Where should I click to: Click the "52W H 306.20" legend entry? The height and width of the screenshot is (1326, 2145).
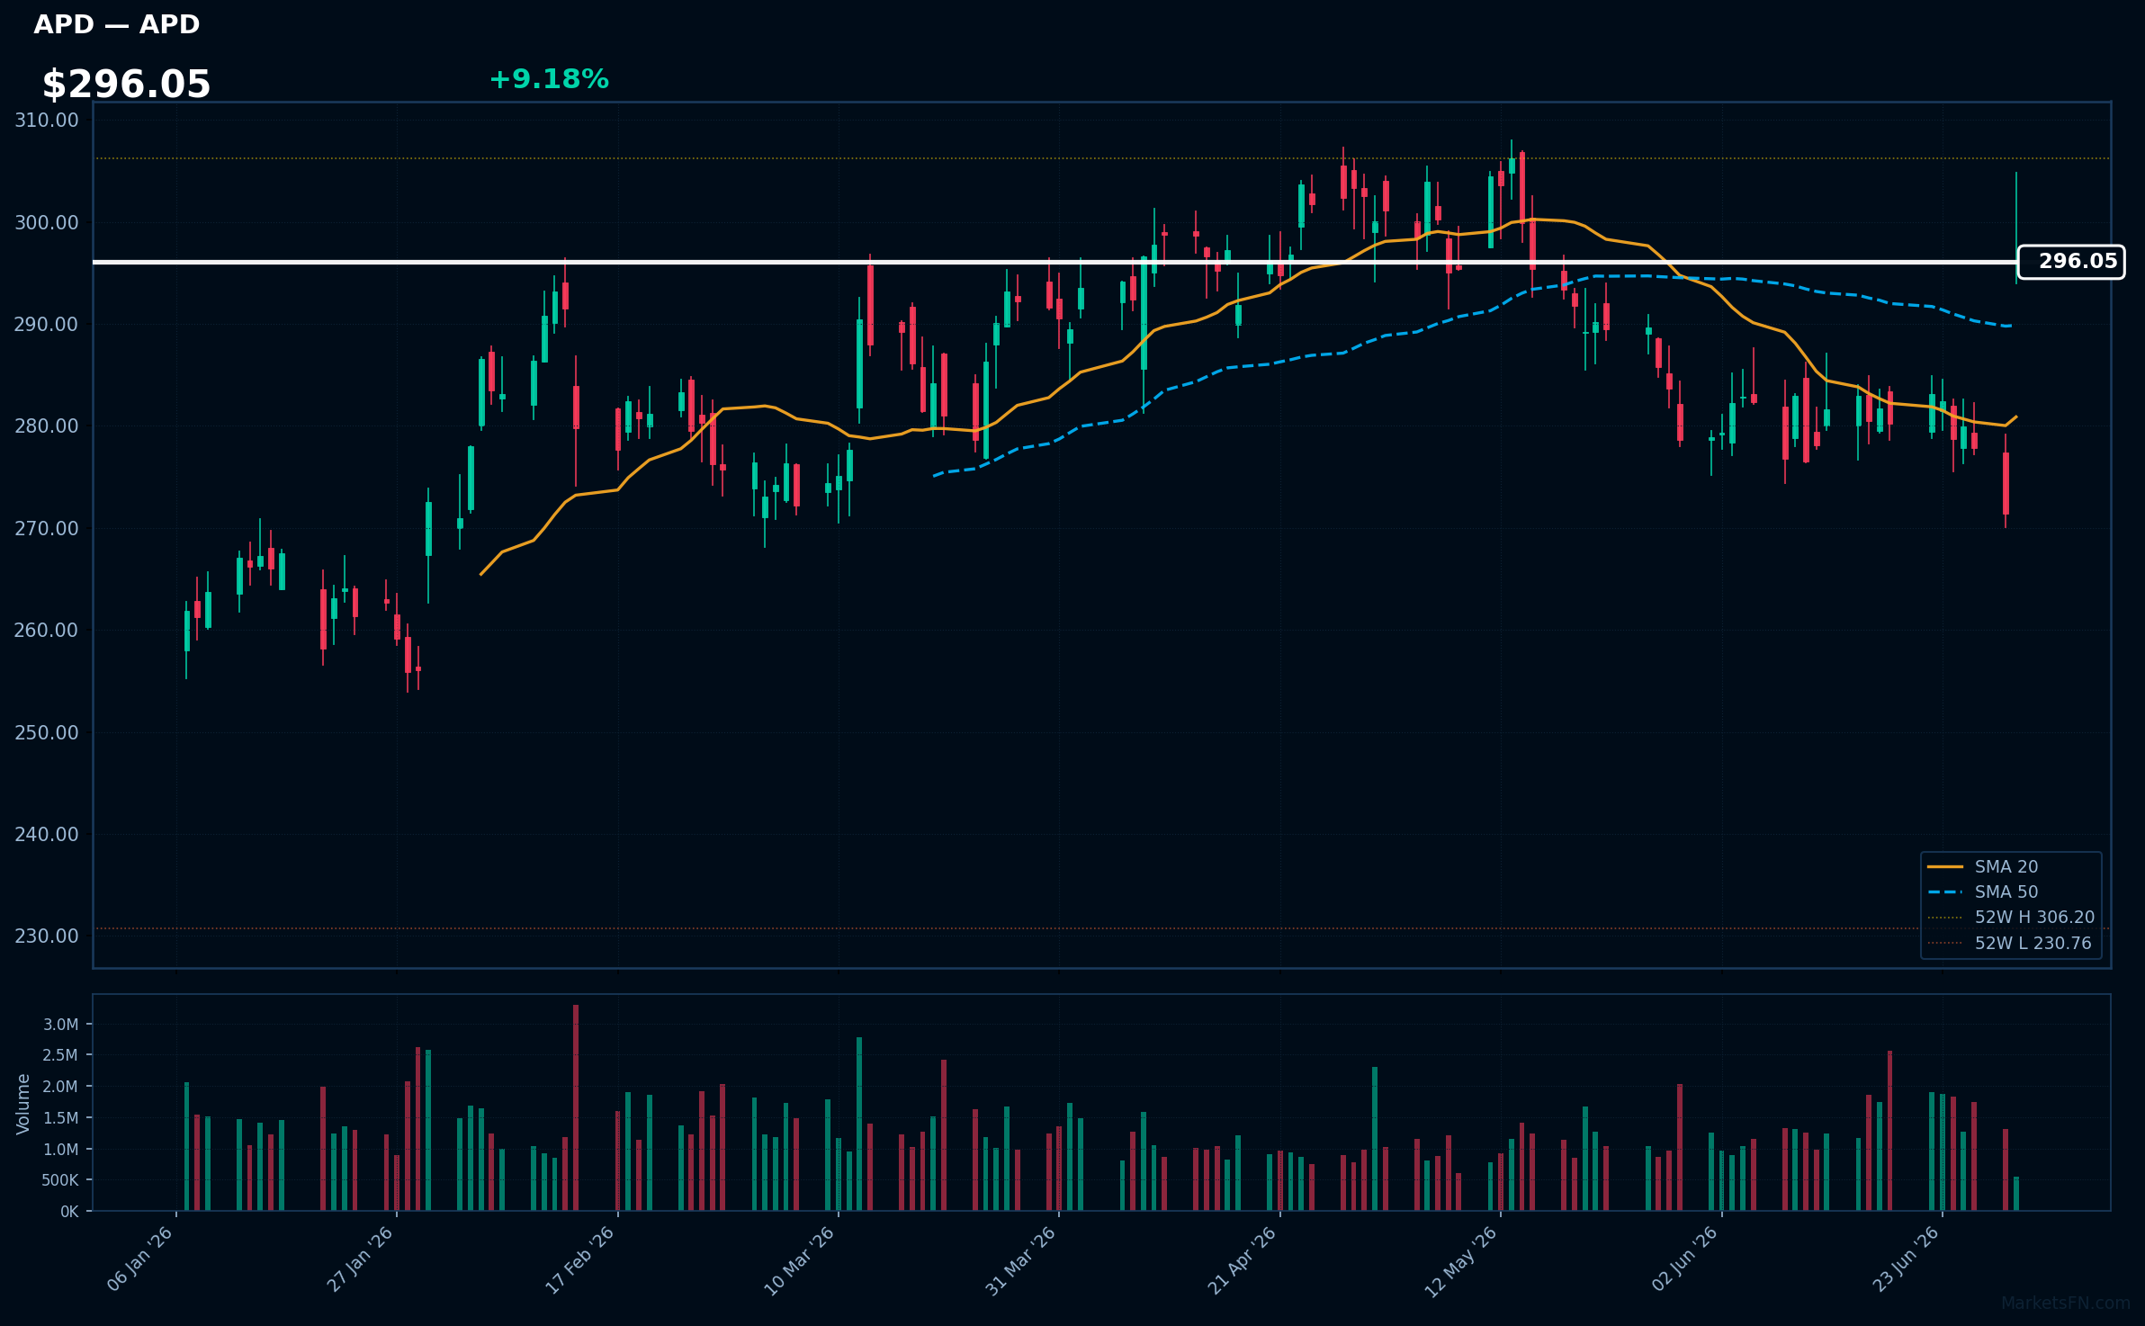click(x=2011, y=917)
